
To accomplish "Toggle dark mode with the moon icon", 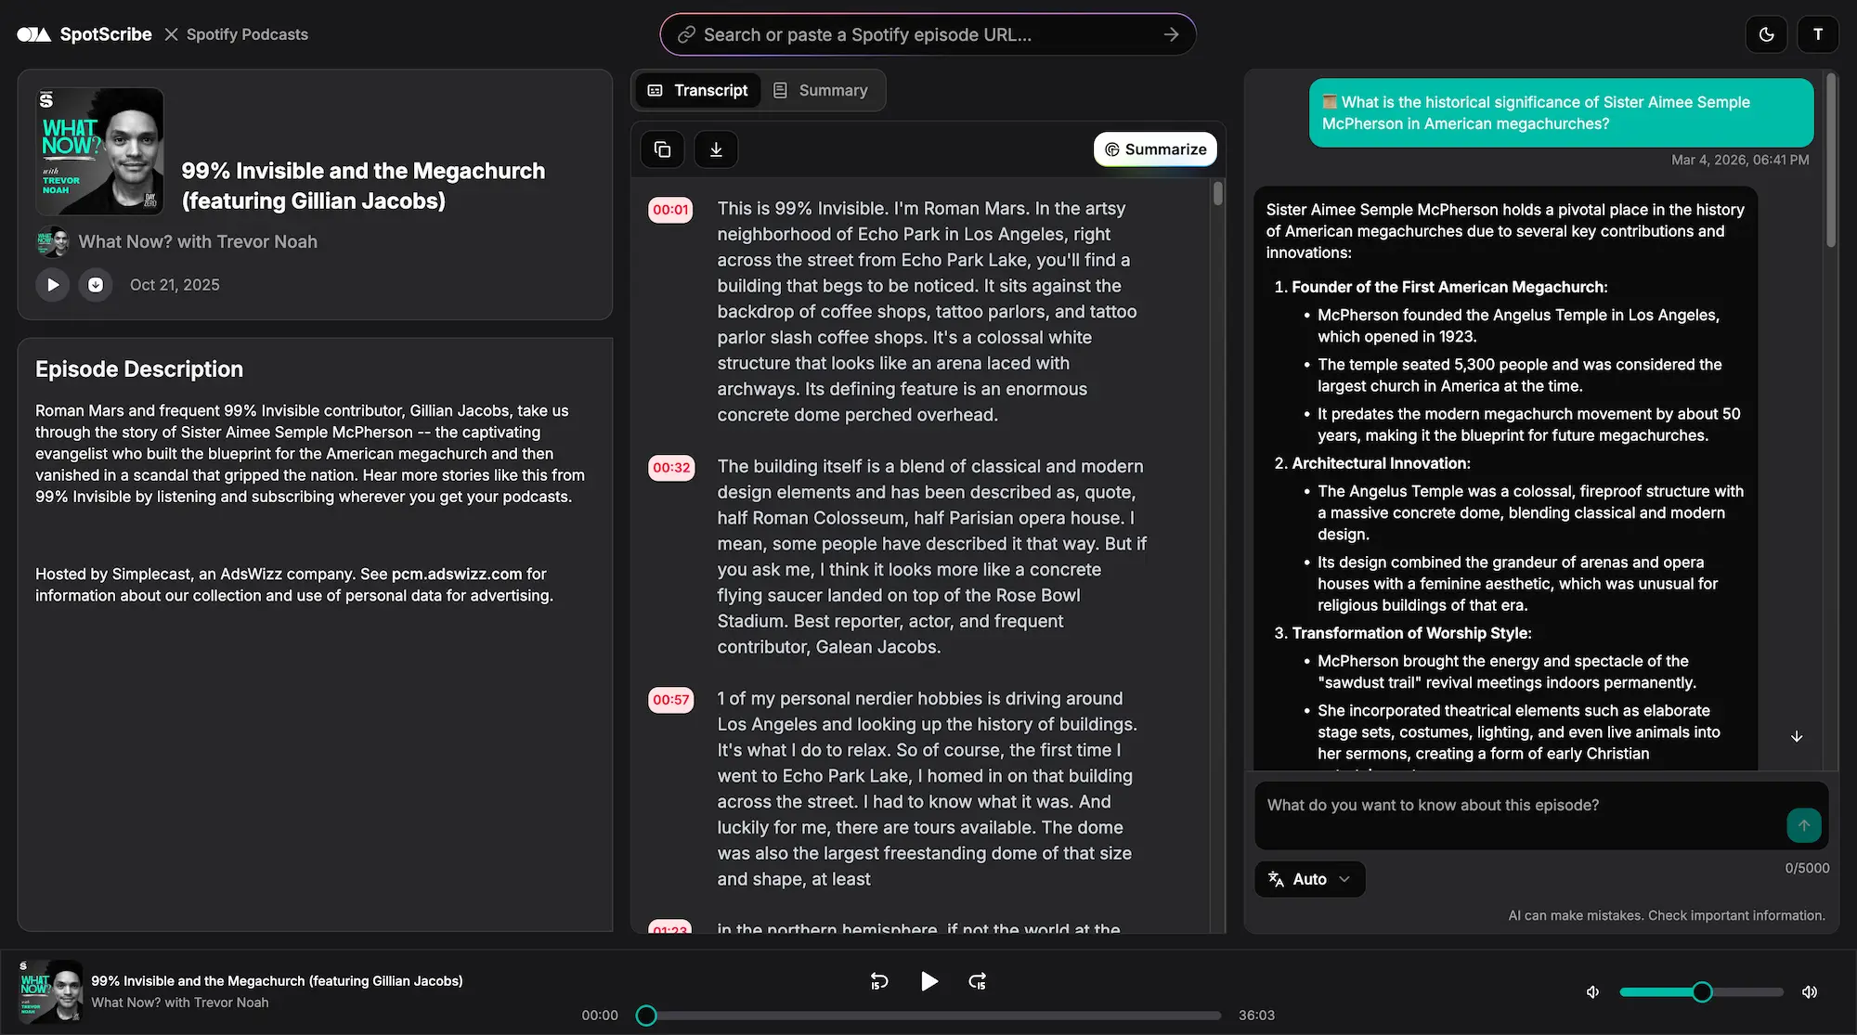I will 1766,33.
